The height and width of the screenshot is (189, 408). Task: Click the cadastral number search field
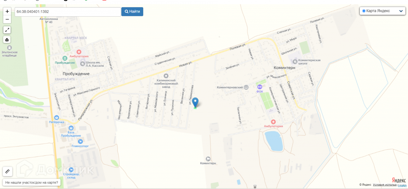(x=68, y=12)
